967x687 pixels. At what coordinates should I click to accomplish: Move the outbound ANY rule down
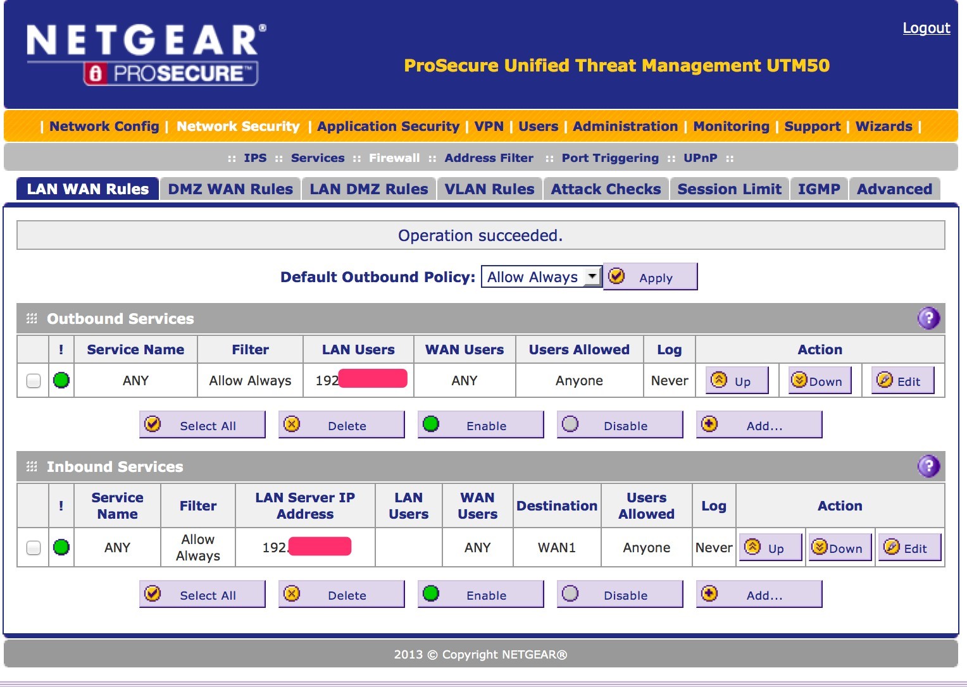pos(819,380)
